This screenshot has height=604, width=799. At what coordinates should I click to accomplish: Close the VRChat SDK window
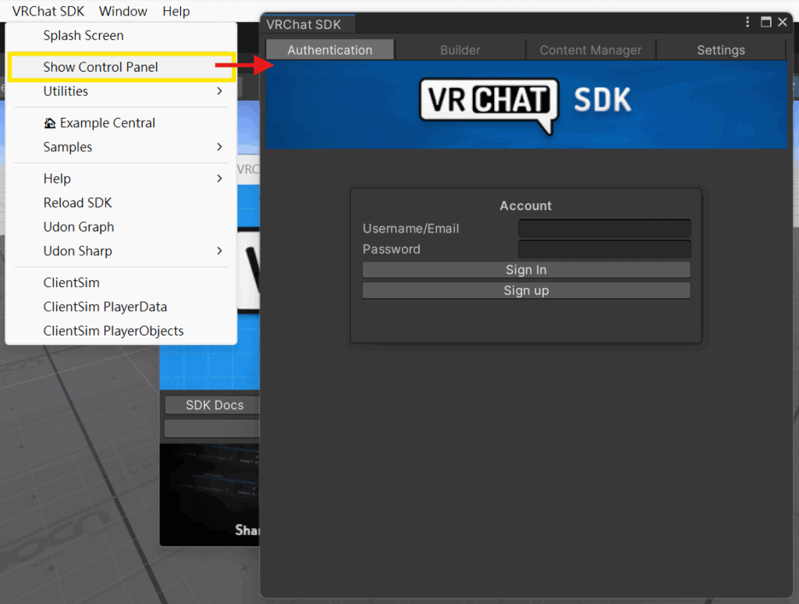783,23
